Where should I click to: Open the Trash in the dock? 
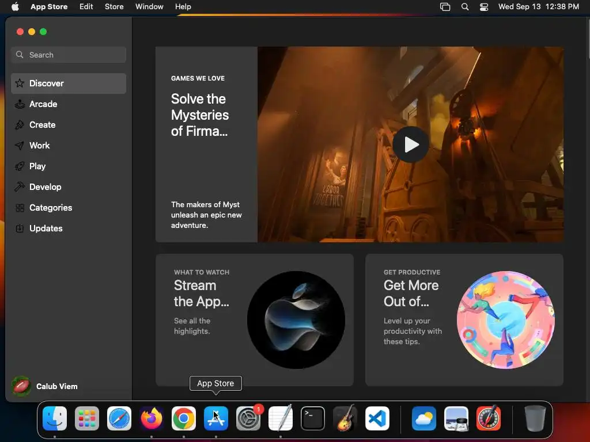click(x=535, y=418)
